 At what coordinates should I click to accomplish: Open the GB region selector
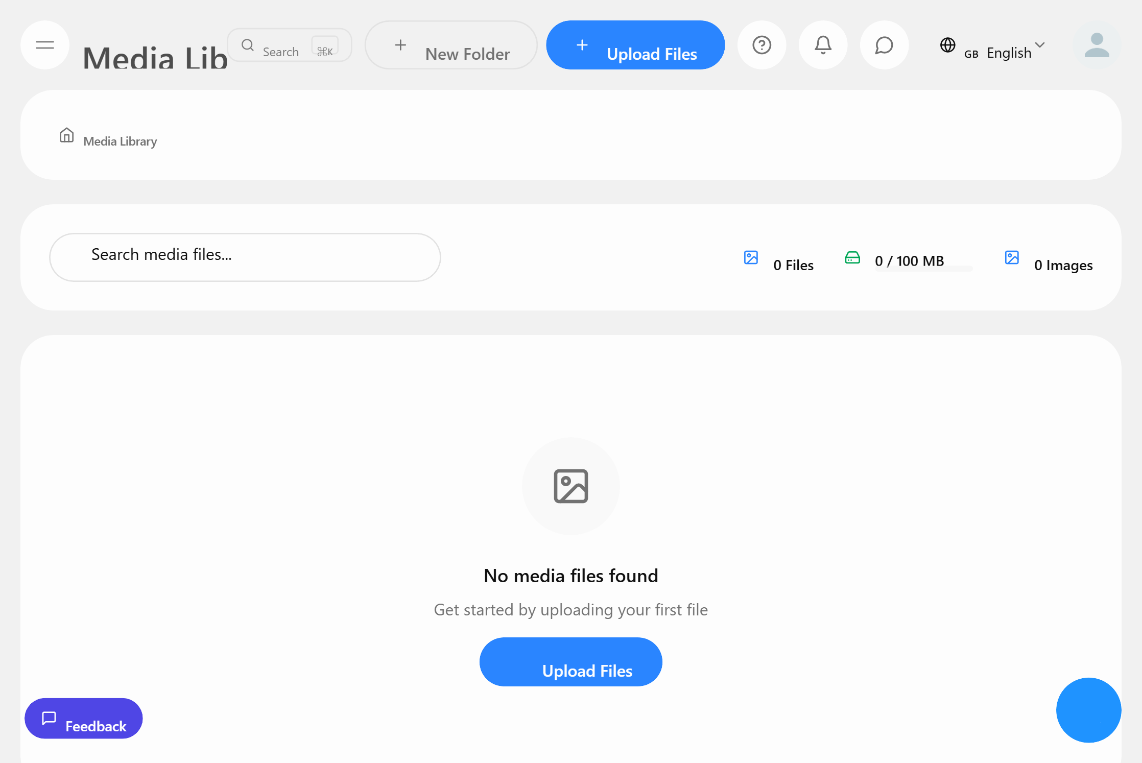970,53
